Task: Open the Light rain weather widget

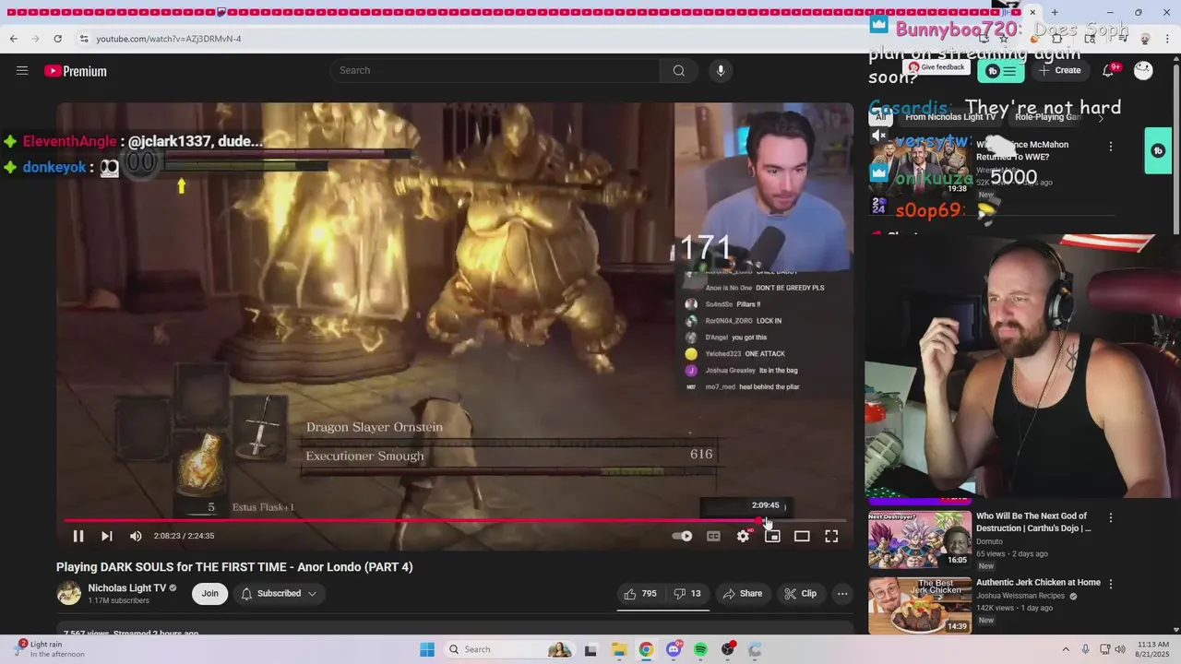Action: click(x=51, y=649)
